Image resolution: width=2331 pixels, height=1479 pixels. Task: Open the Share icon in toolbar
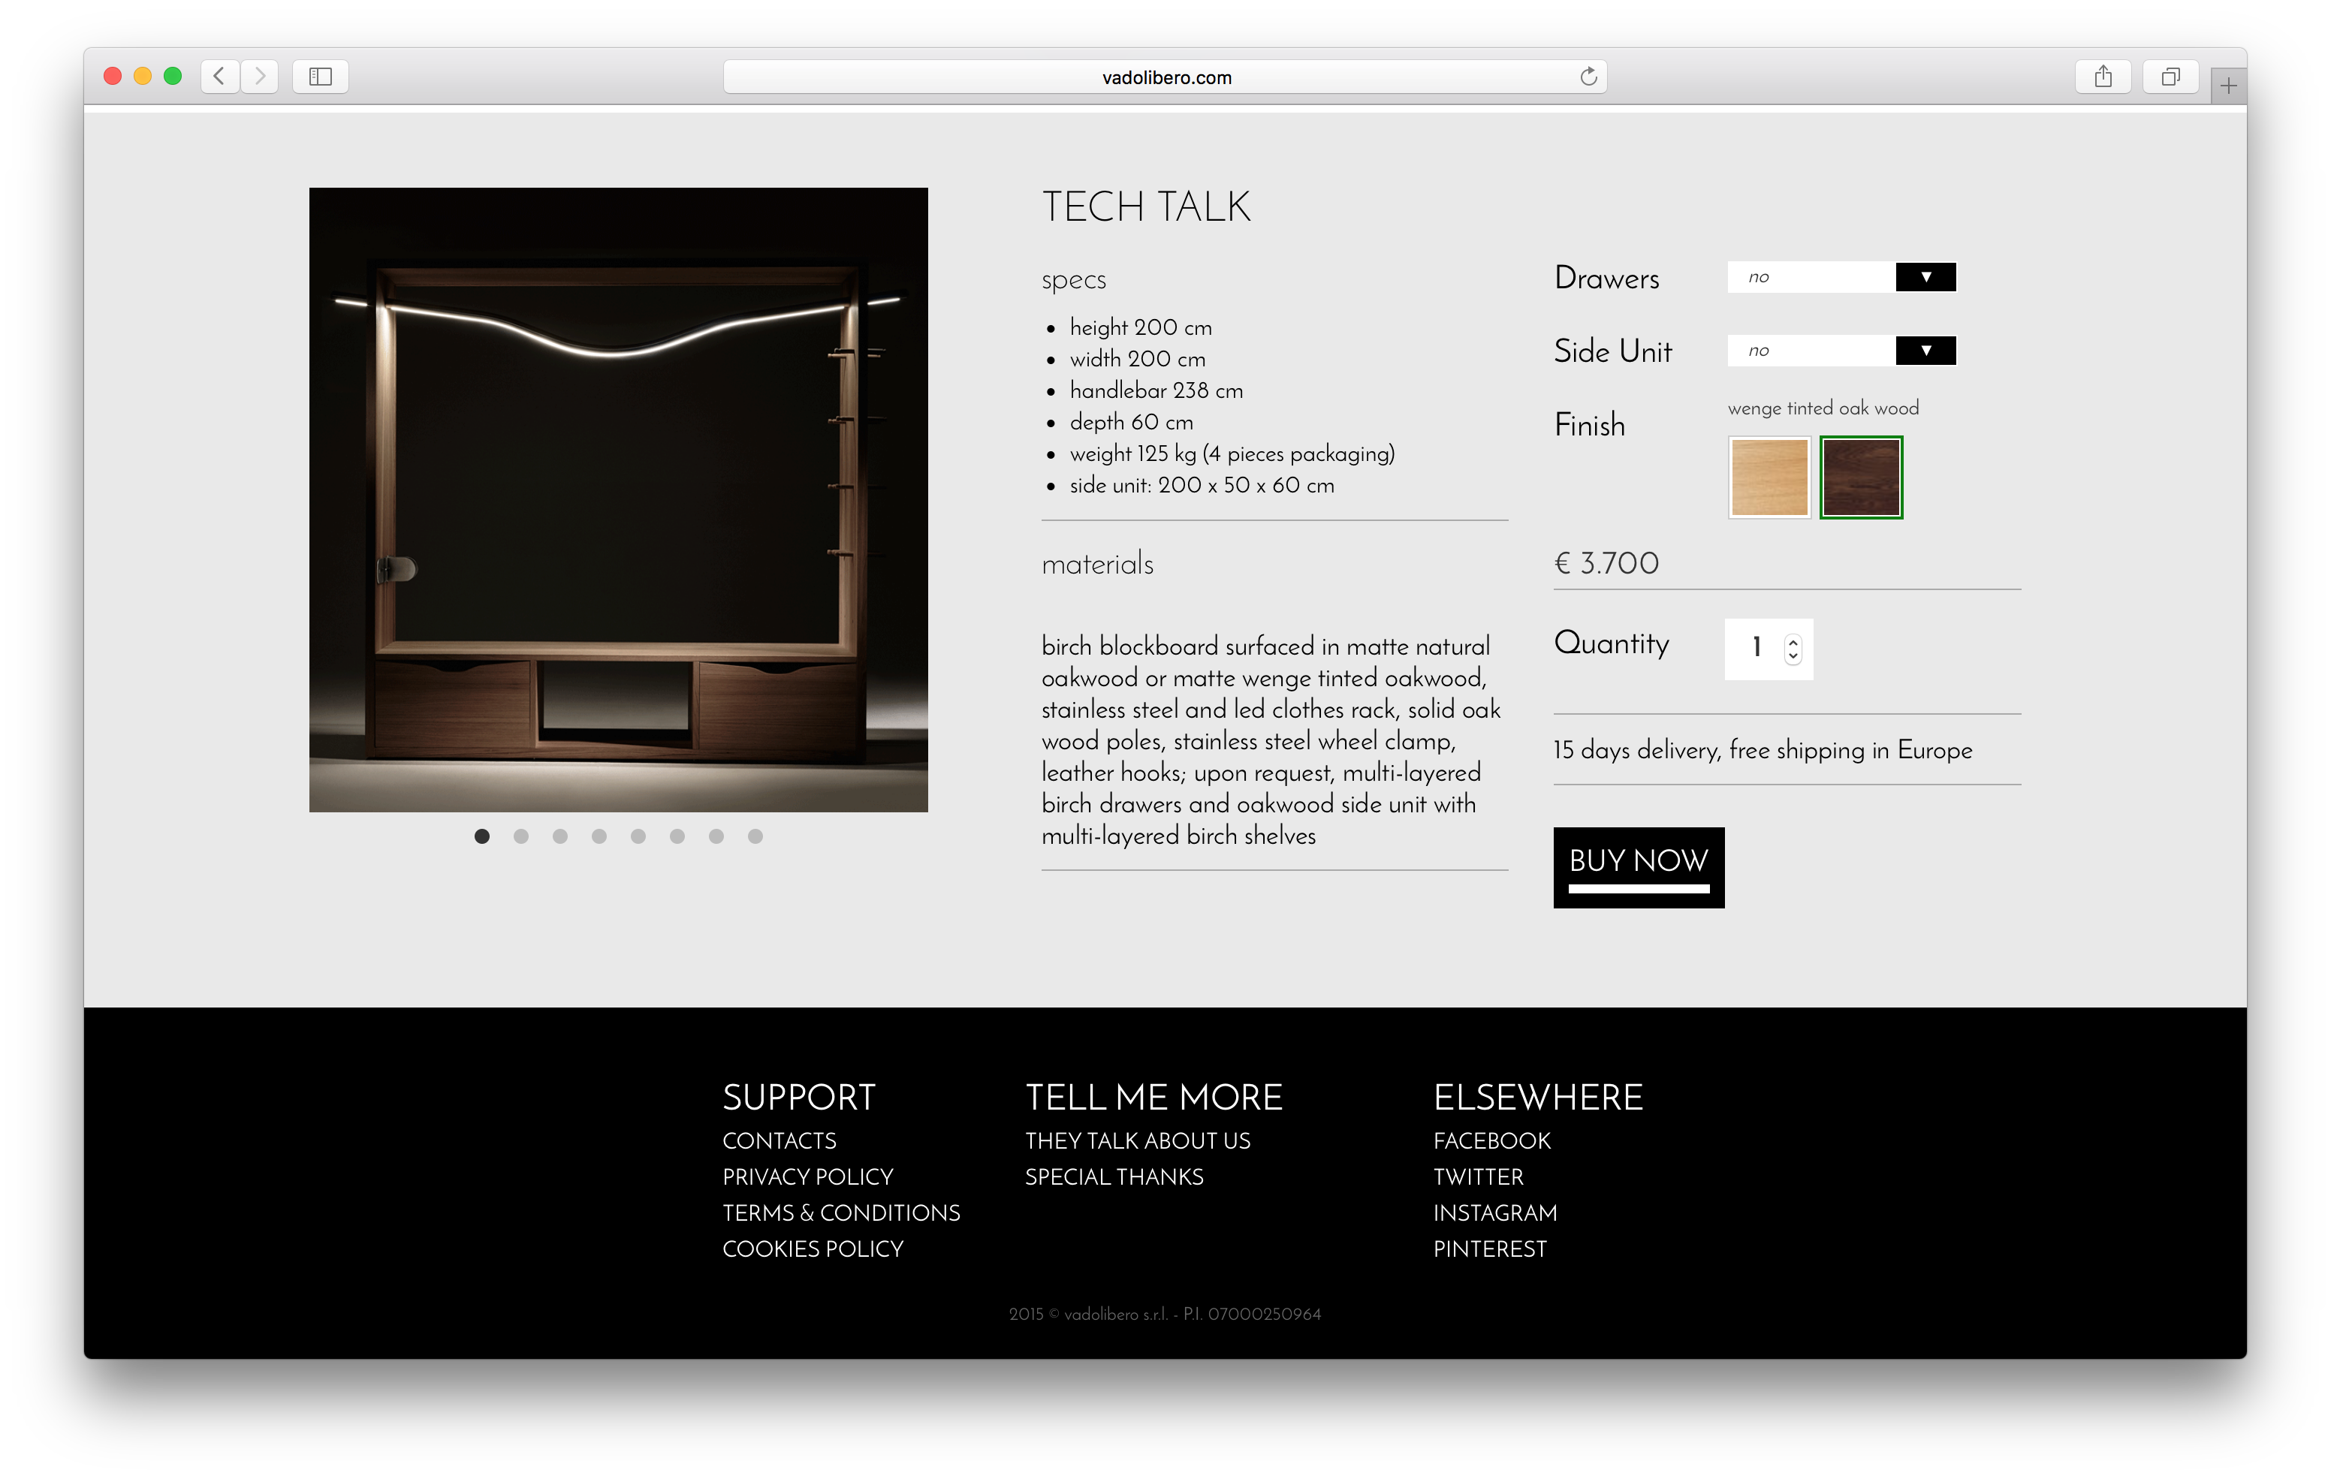(x=2103, y=77)
